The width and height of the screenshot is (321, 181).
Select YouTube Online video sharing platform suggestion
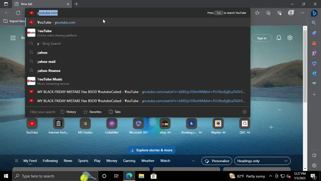(x=138, y=33)
